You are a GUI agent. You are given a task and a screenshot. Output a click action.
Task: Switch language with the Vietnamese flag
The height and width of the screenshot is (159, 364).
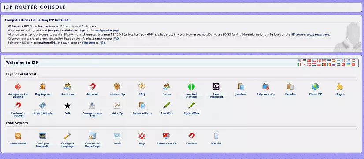tap(353, 65)
